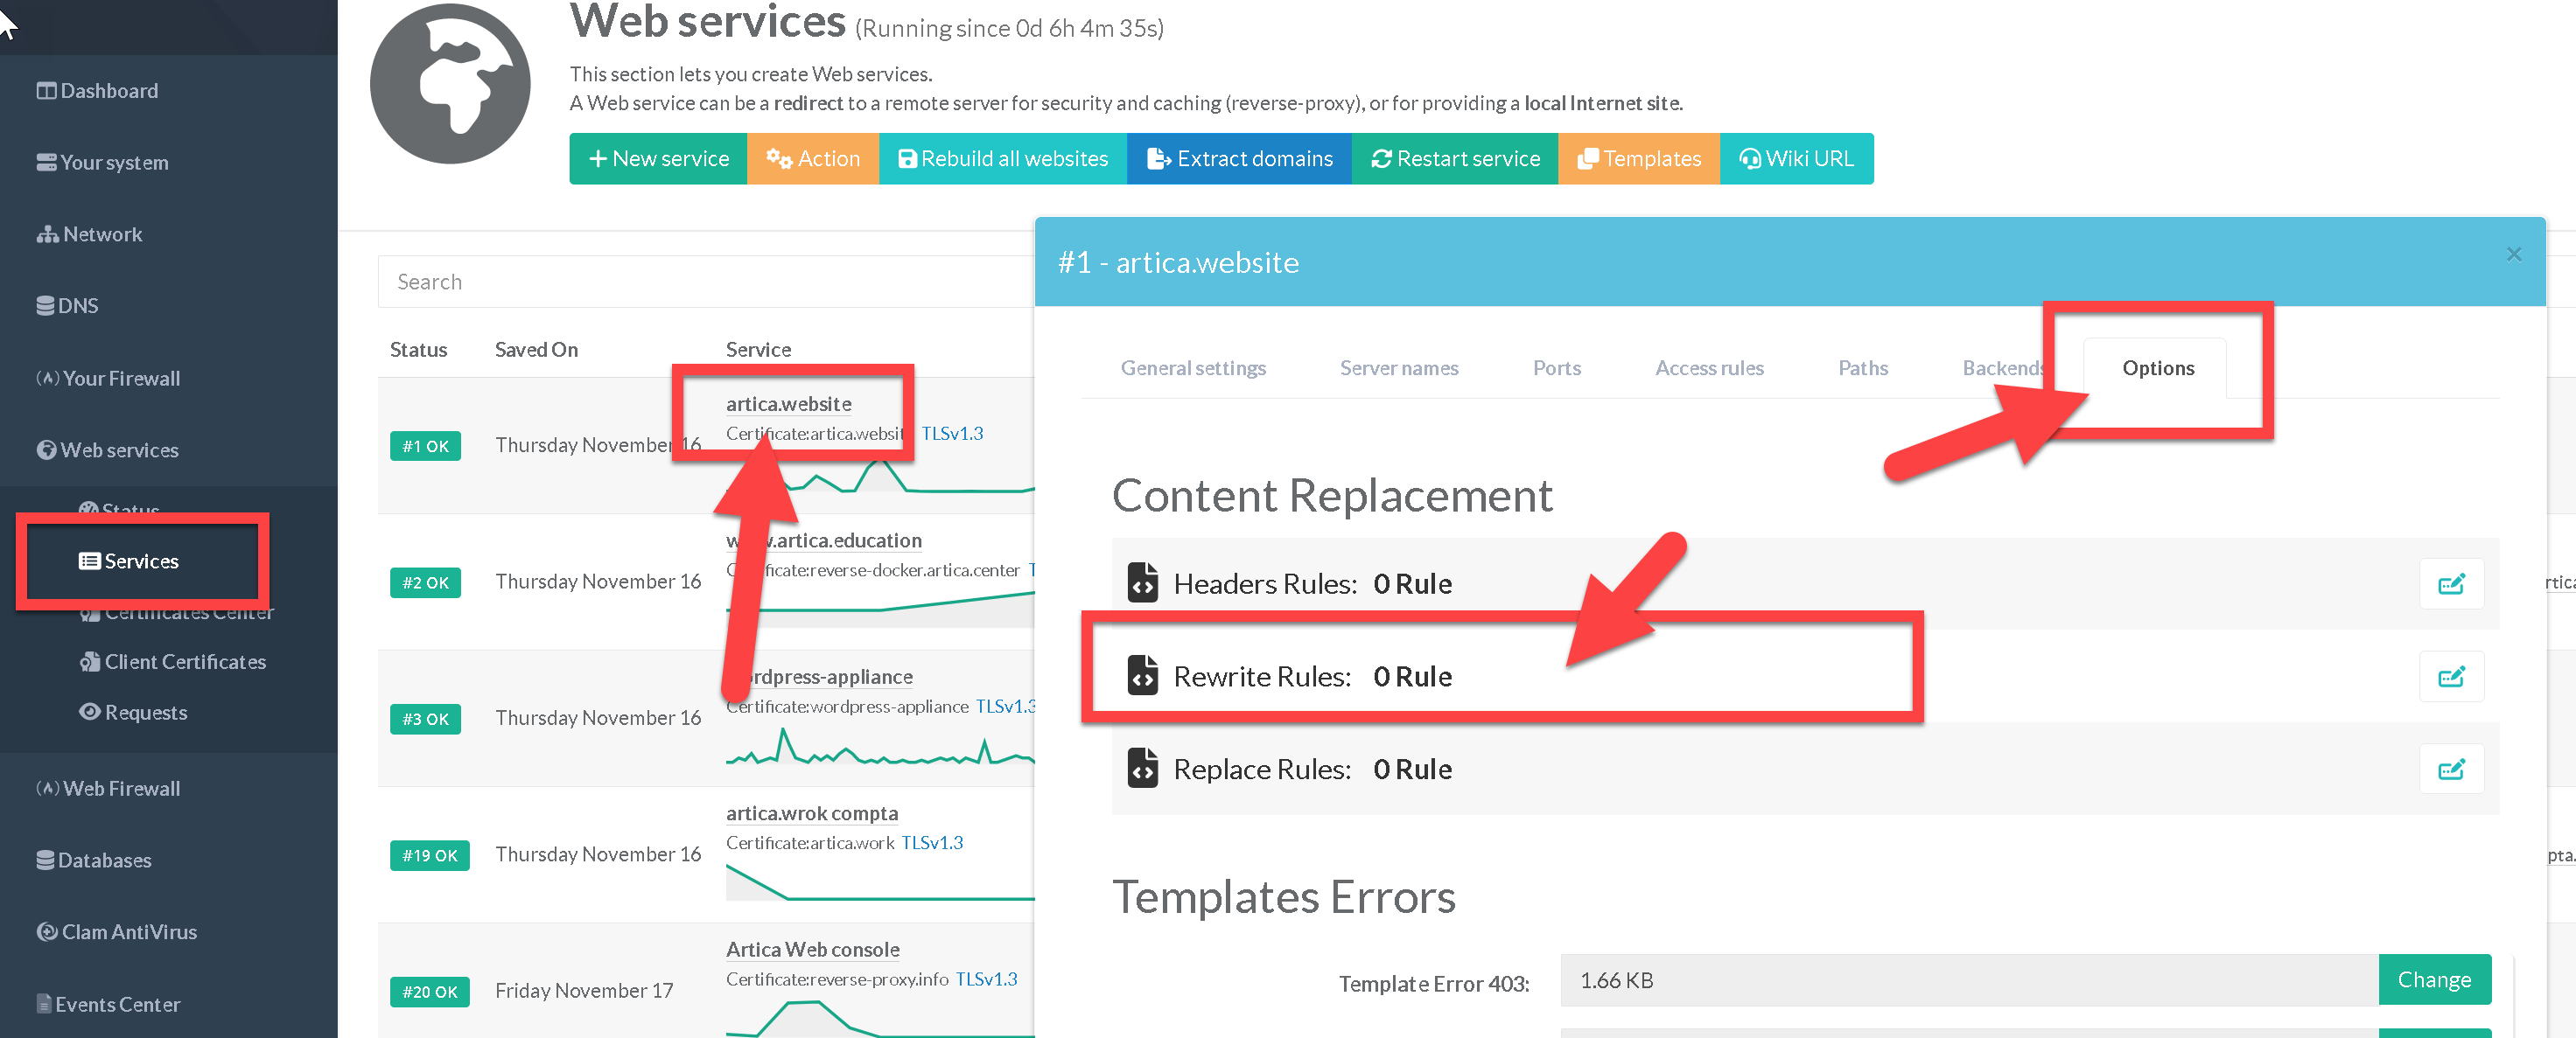Click the Requests eye icon

pos(90,711)
